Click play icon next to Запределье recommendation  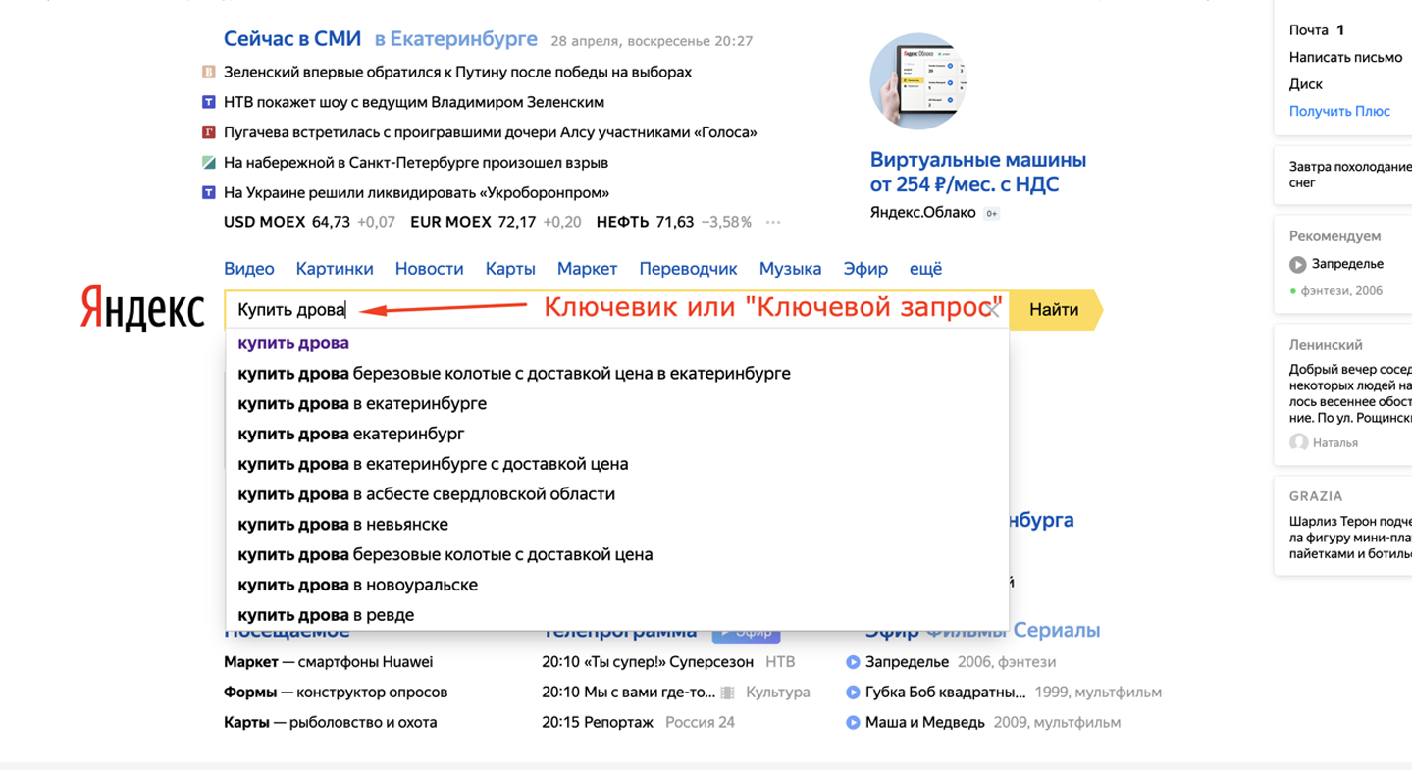(x=1298, y=264)
